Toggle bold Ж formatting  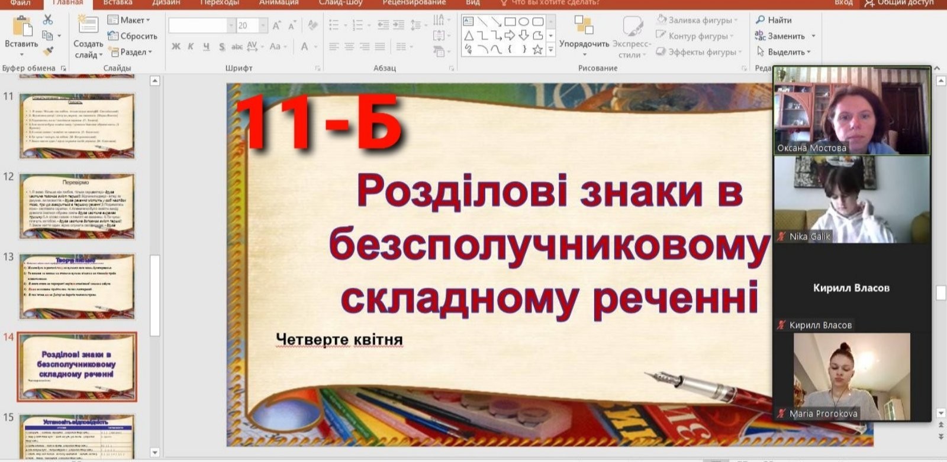click(176, 47)
